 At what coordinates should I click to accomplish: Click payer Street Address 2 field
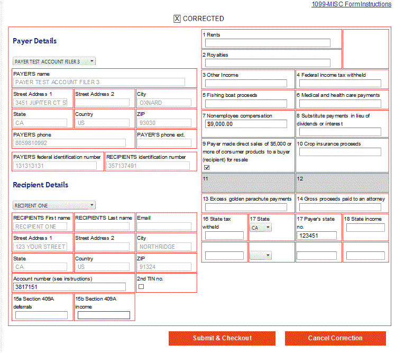point(102,103)
